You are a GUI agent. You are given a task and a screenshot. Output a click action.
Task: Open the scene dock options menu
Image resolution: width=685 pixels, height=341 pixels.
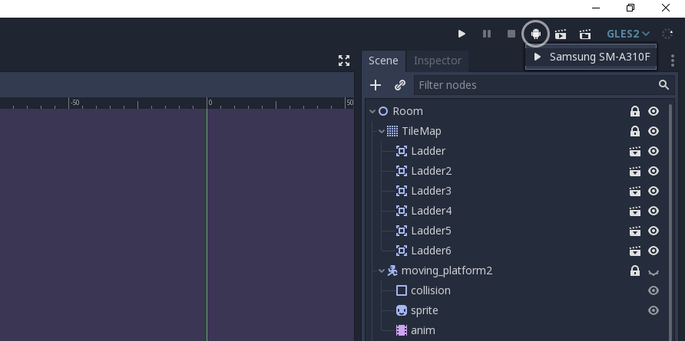(673, 61)
